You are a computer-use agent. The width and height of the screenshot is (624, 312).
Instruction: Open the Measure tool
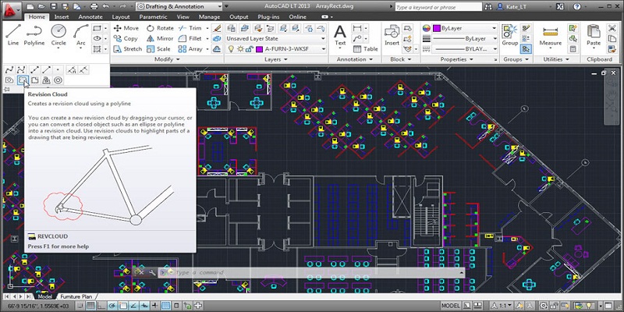coord(551,36)
